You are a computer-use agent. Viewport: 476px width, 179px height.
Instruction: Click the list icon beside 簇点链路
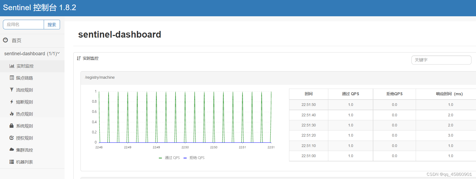(12, 78)
